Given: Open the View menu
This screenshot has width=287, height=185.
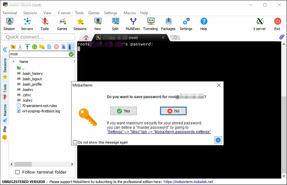Looking at the screenshot, I should 47,13.
